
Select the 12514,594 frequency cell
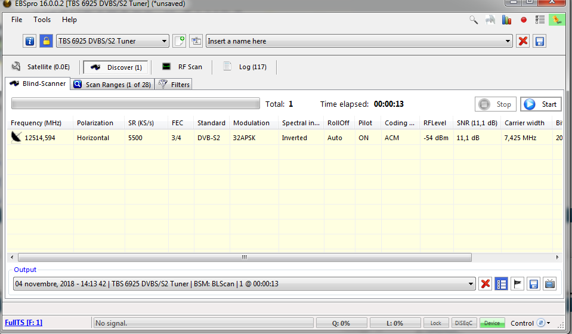click(40, 138)
